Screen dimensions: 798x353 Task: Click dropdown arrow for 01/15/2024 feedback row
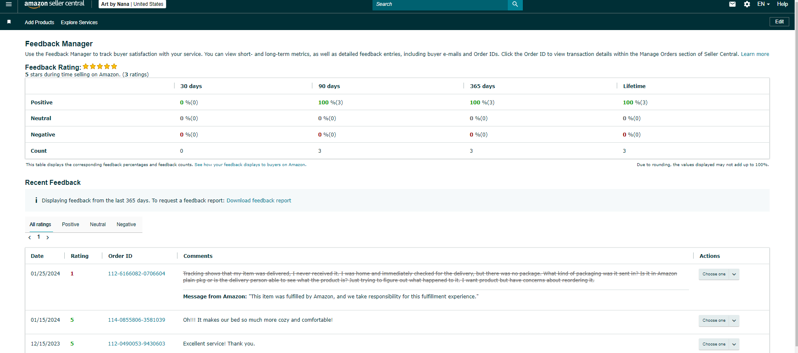(734, 320)
